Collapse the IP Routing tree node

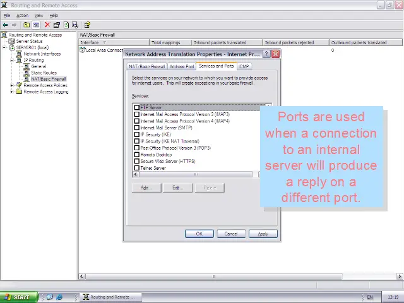click(x=12, y=61)
